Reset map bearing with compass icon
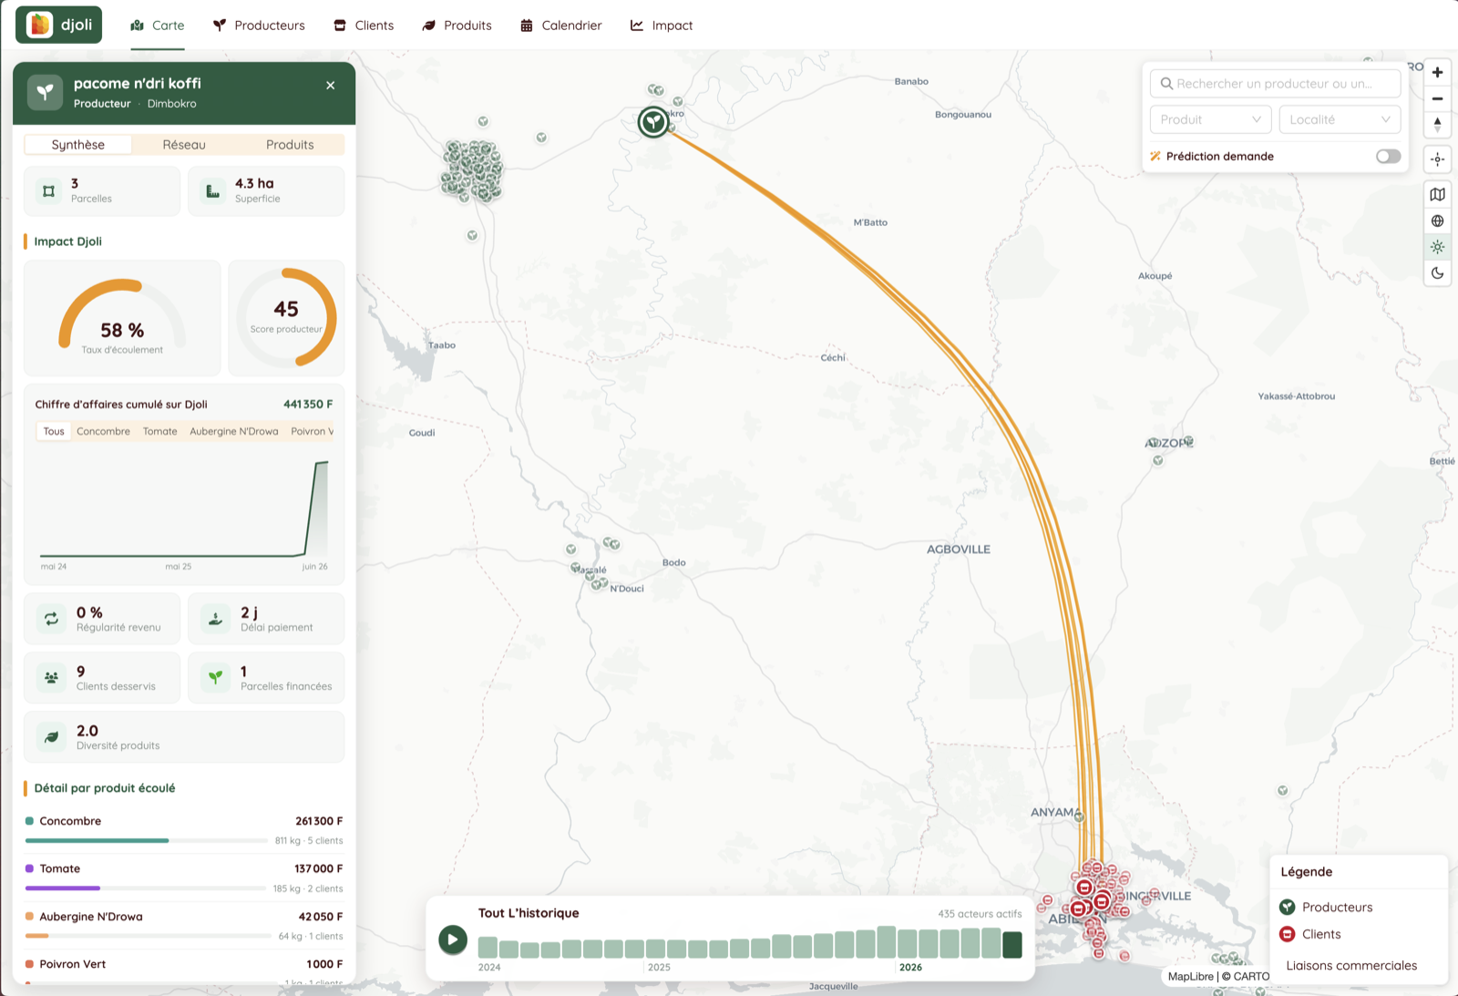 pos(1437,124)
